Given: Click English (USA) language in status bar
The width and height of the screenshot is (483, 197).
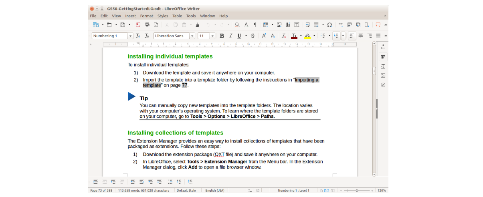Looking at the screenshot, I should point(215,191).
